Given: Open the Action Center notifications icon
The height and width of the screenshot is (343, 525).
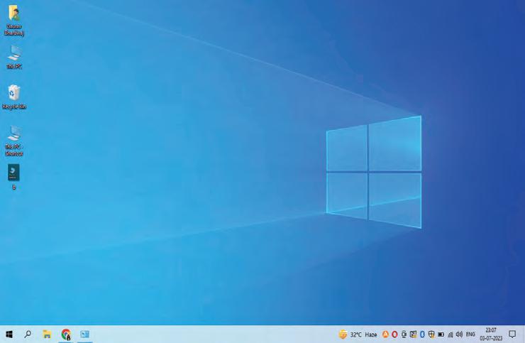Looking at the screenshot, I should tap(512, 334).
